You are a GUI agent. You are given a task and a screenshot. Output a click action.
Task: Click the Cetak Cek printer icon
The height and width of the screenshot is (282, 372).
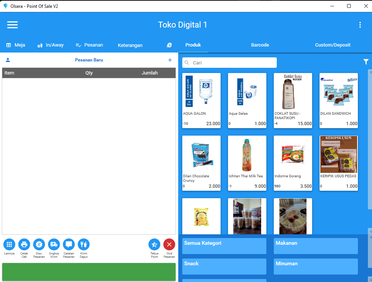tap(24, 244)
